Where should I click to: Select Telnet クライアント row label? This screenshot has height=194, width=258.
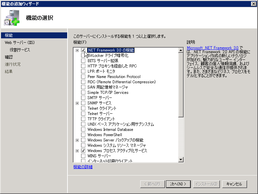pyautogui.click(x=102, y=108)
